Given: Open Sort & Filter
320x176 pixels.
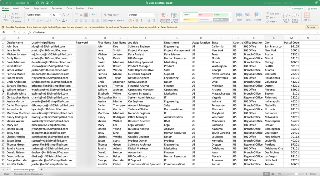Looking at the screenshot, I should click(286, 18).
